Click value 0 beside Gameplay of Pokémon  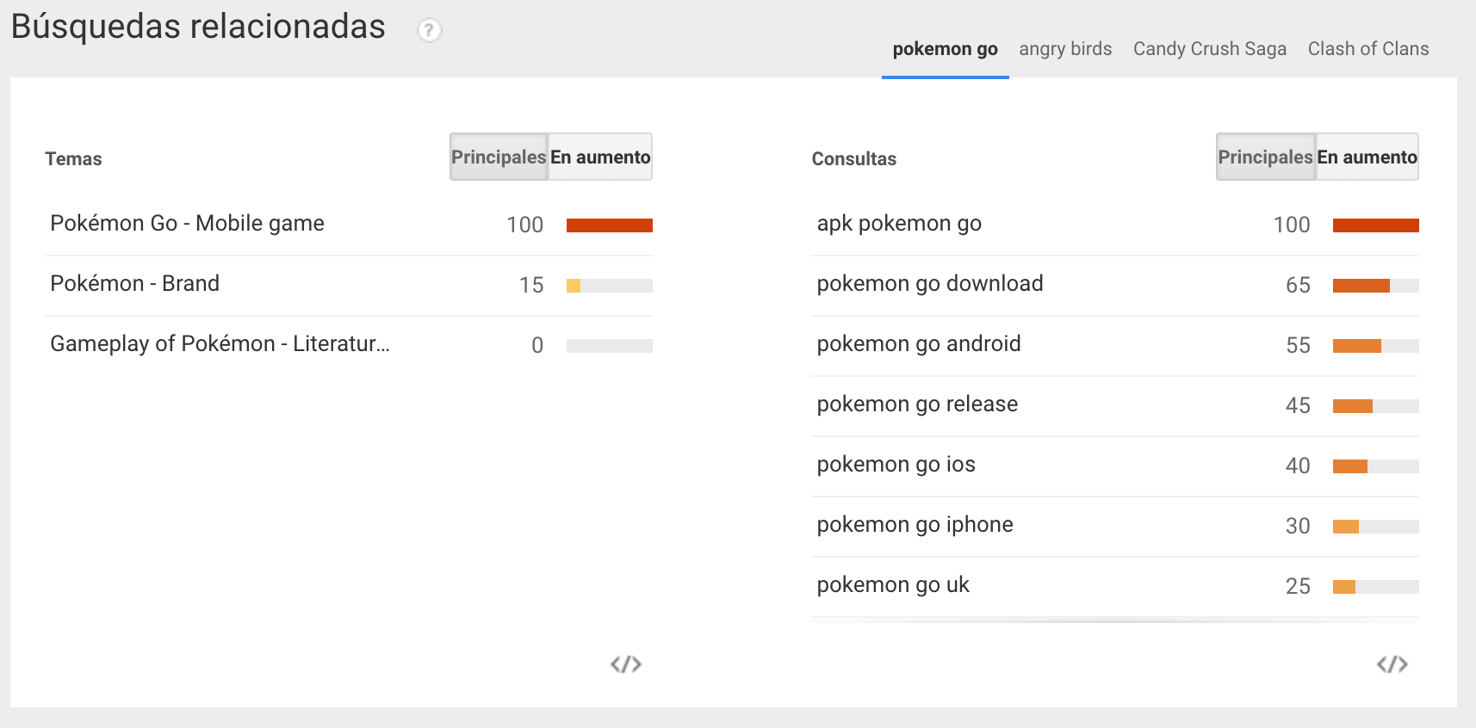537,346
